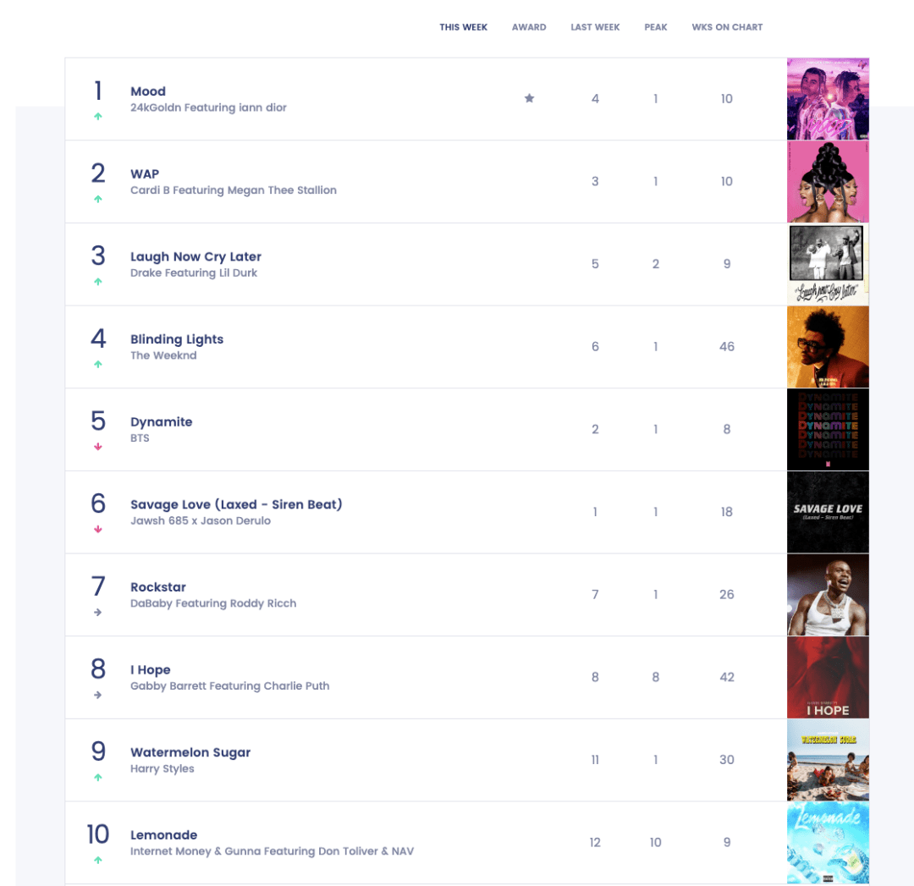
Task: Click the PEAK column header
Action: coord(655,27)
